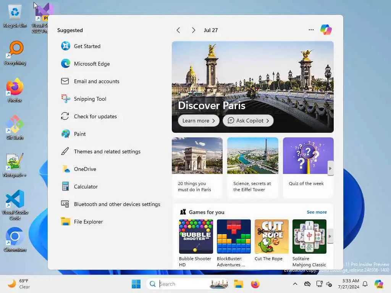This screenshot has height=293, width=391.
Task: Open Quiz of the week card
Action: pyautogui.click(x=308, y=167)
